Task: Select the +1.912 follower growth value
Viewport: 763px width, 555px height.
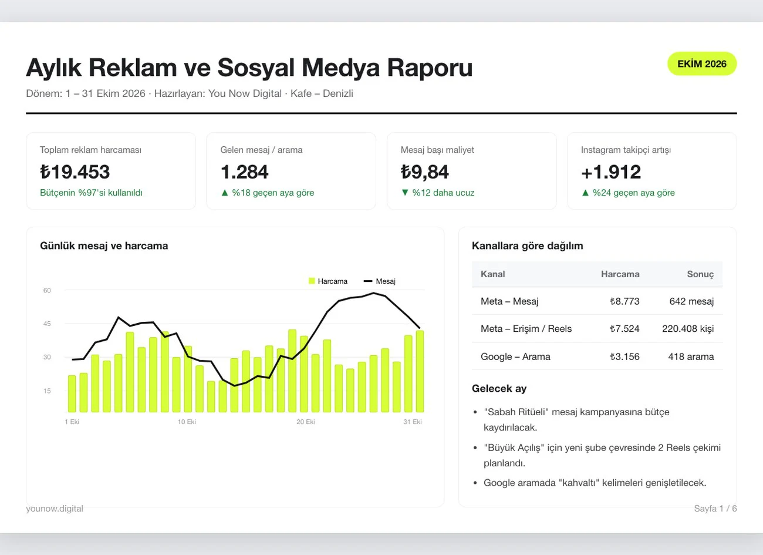Action: pyautogui.click(x=611, y=172)
